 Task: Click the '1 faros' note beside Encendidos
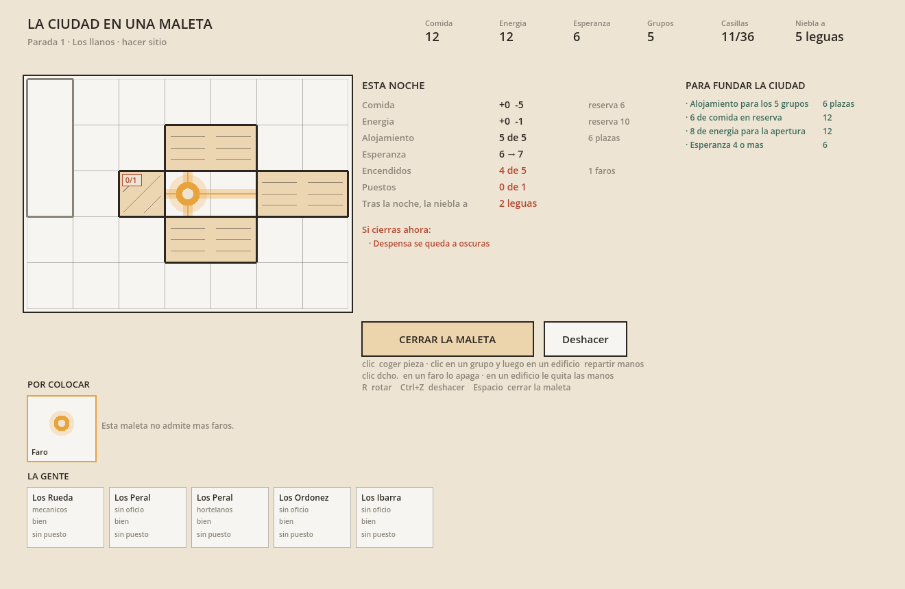point(602,171)
